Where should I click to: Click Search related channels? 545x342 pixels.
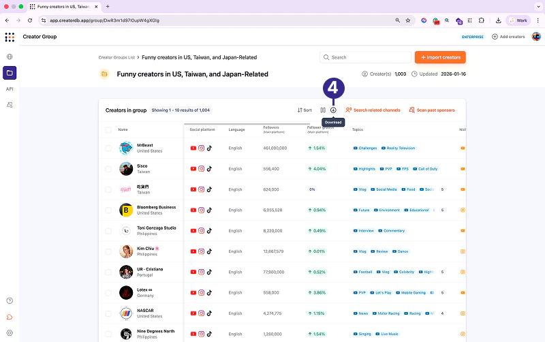coord(373,110)
